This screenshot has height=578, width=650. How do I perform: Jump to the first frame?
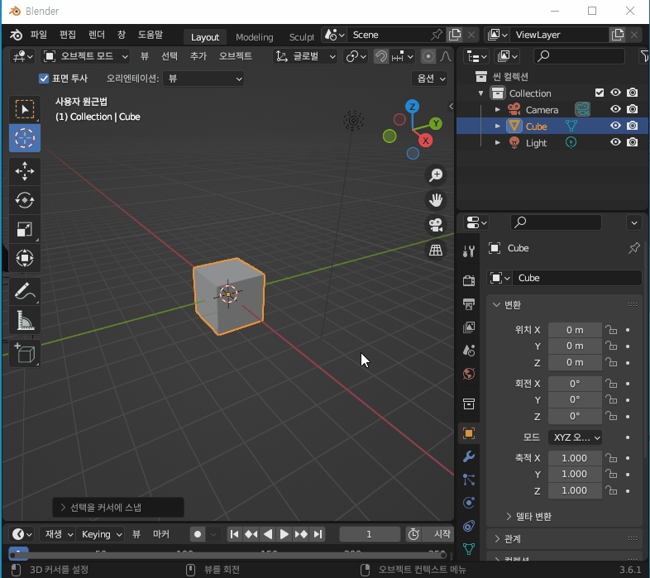(x=234, y=534)
